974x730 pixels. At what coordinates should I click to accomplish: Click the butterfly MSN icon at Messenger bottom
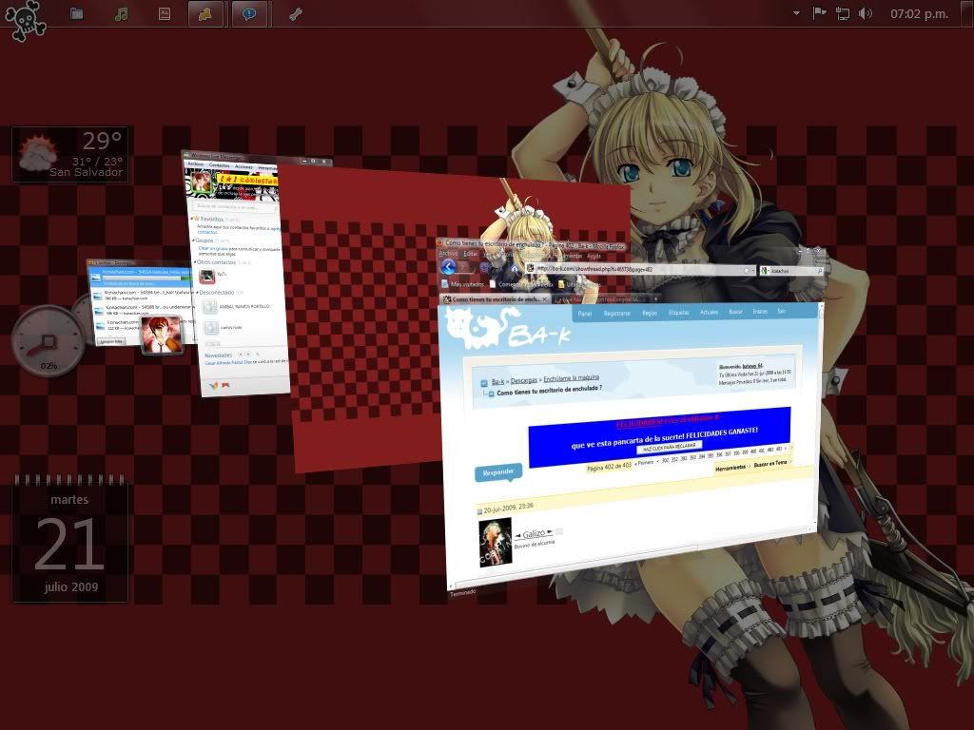[213, 386]
